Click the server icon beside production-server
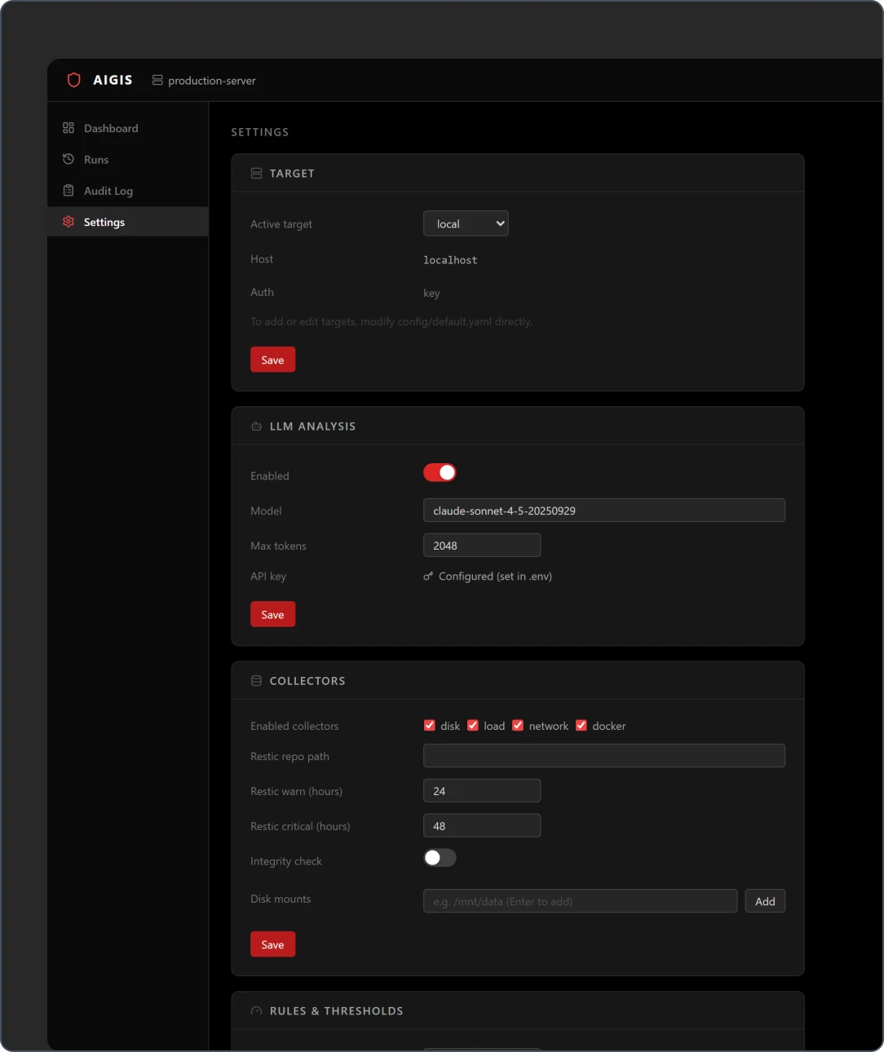The height and width of the screenshot is (1052, 884). (x=157, y=80)
